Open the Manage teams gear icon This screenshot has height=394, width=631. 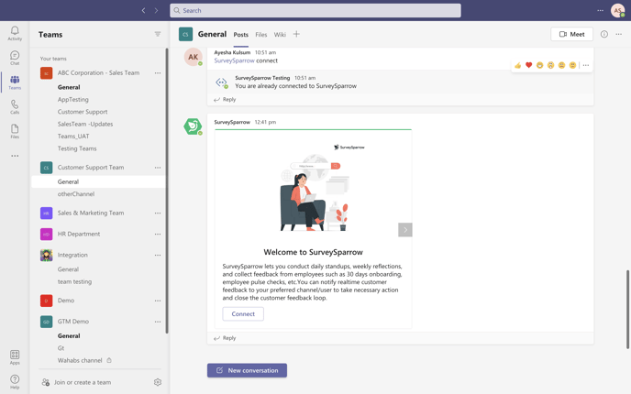[x=158, y=382]
